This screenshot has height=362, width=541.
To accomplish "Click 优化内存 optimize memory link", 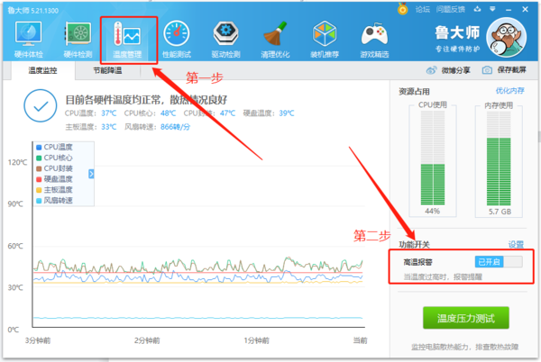I will click(x=510, y=91).
